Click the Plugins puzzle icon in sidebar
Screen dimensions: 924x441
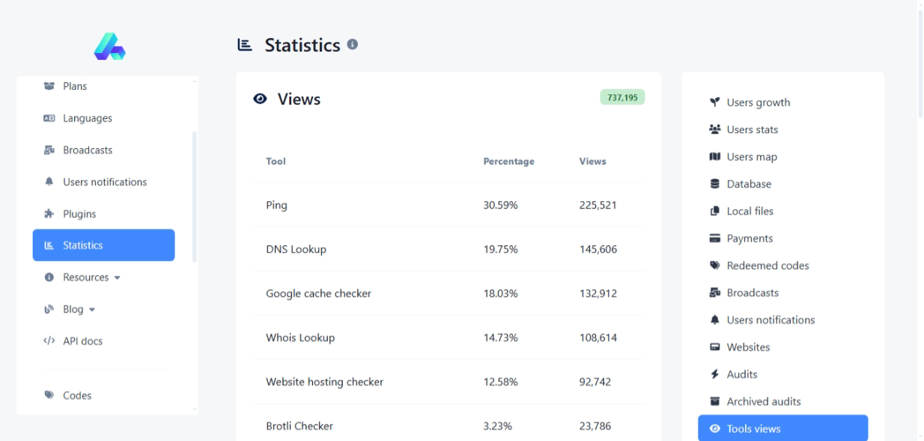coord(49,214)
